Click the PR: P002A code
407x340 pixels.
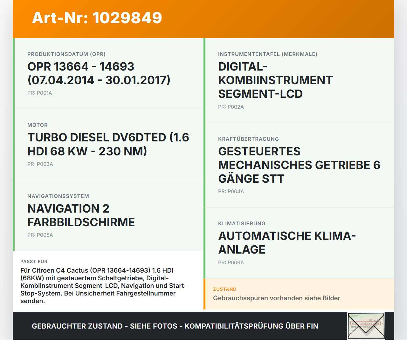click(x=231, y=107)
